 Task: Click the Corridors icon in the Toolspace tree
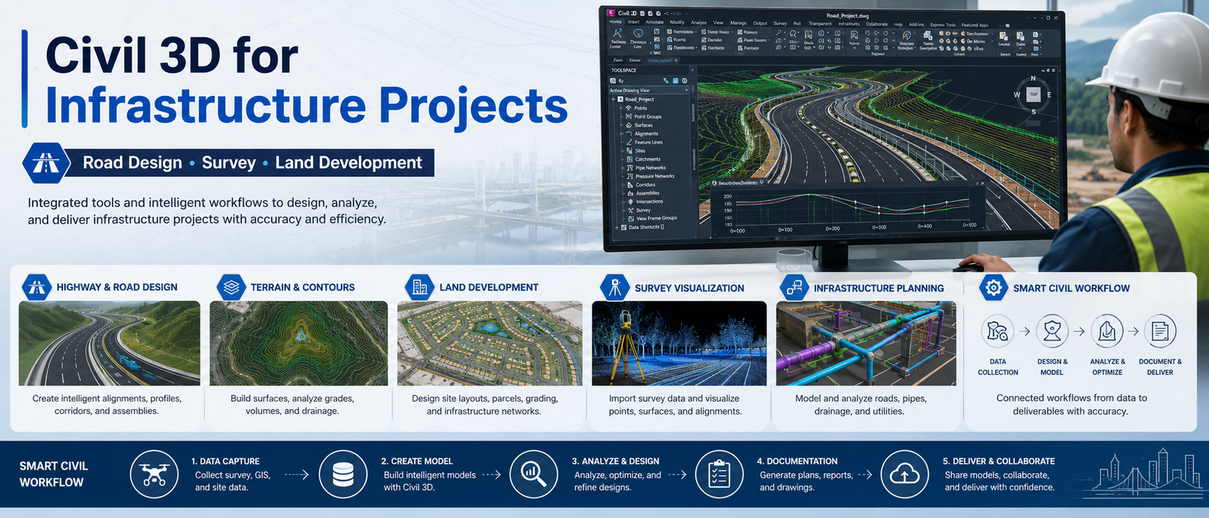pos(630,184)
